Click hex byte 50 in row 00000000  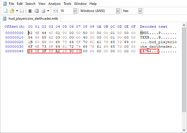pyautogui.click(x=85, y=33)
